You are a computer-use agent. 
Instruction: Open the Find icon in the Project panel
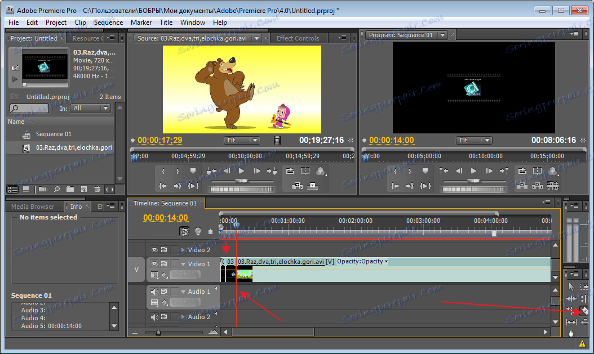coord(57,190)
